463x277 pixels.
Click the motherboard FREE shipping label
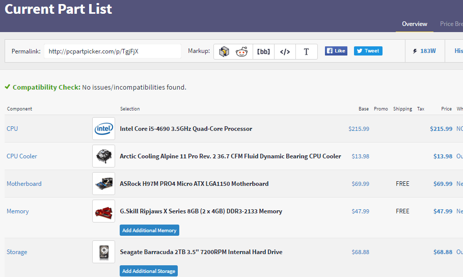tap(402, 184)
